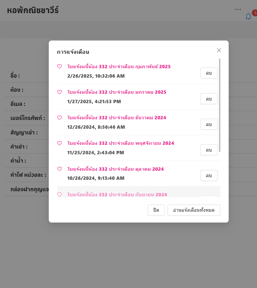Click heart icon for พฤศจิกายน 2024 notification

[x=59, y=143]
